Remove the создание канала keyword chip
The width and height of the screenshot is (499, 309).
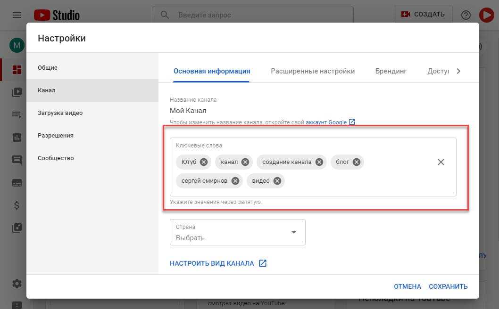(319, 162)
